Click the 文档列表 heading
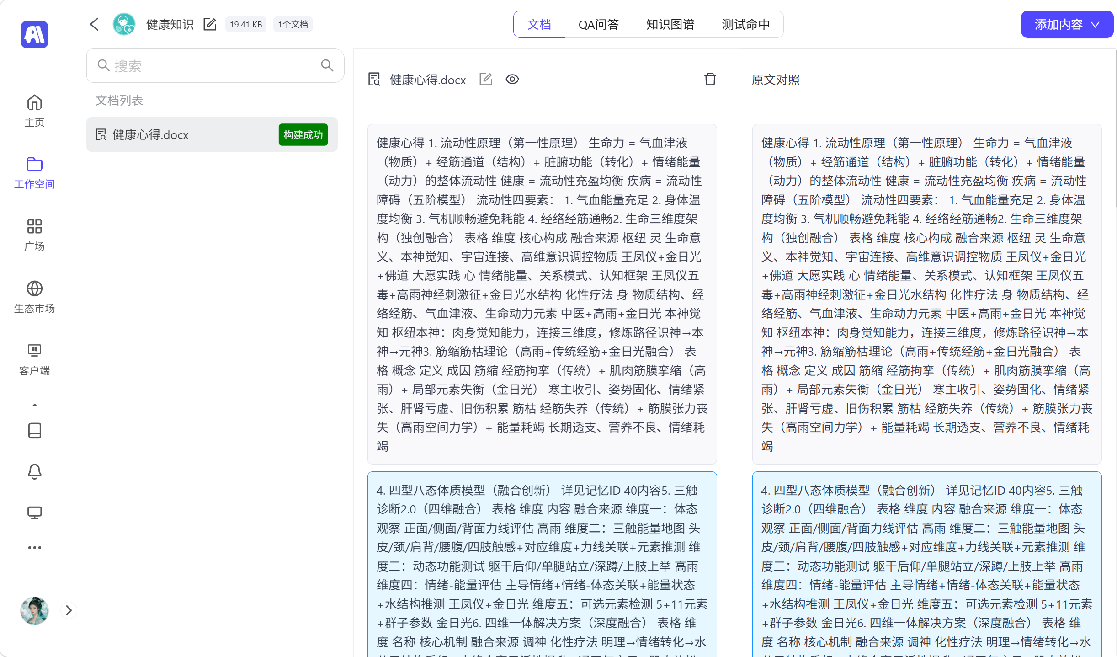 (x=119, y=100)
